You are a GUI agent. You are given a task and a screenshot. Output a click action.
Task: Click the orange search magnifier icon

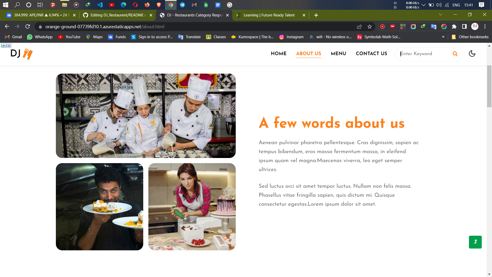[x=455, y=54]
